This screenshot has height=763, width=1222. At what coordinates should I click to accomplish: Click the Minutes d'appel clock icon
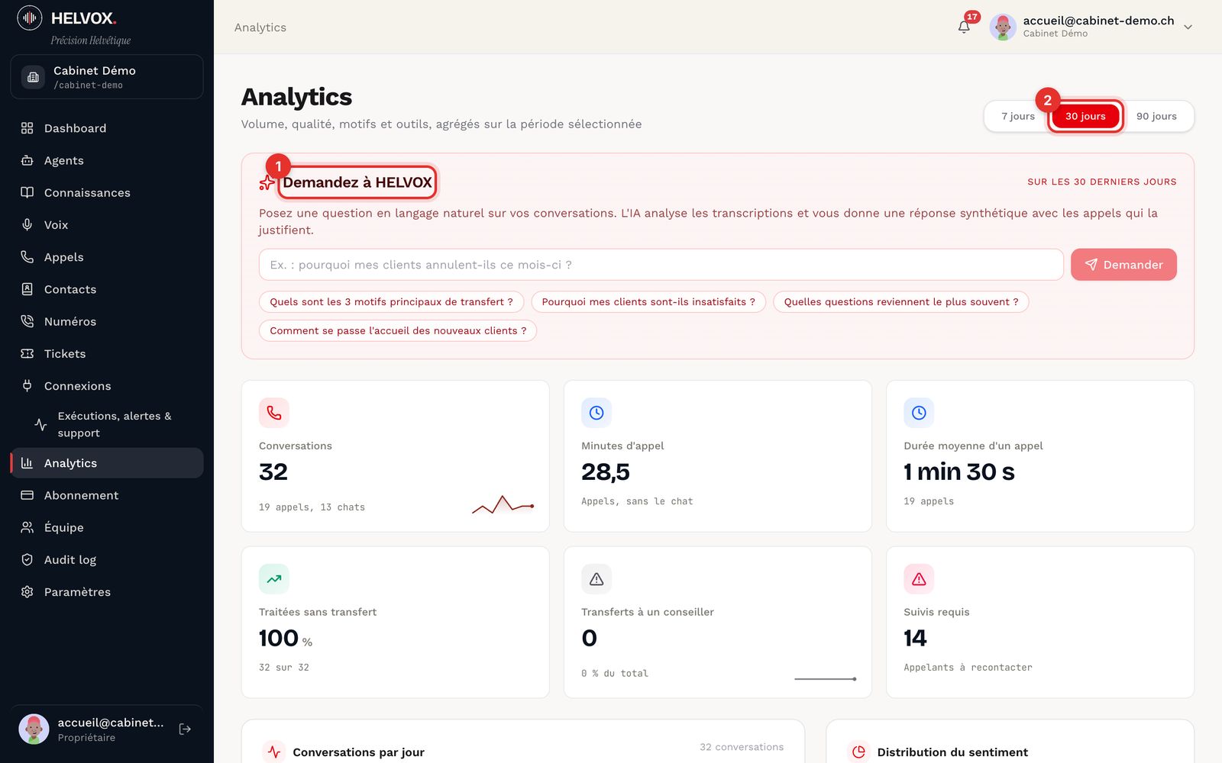pyautogui.click(x=596, y=413)
